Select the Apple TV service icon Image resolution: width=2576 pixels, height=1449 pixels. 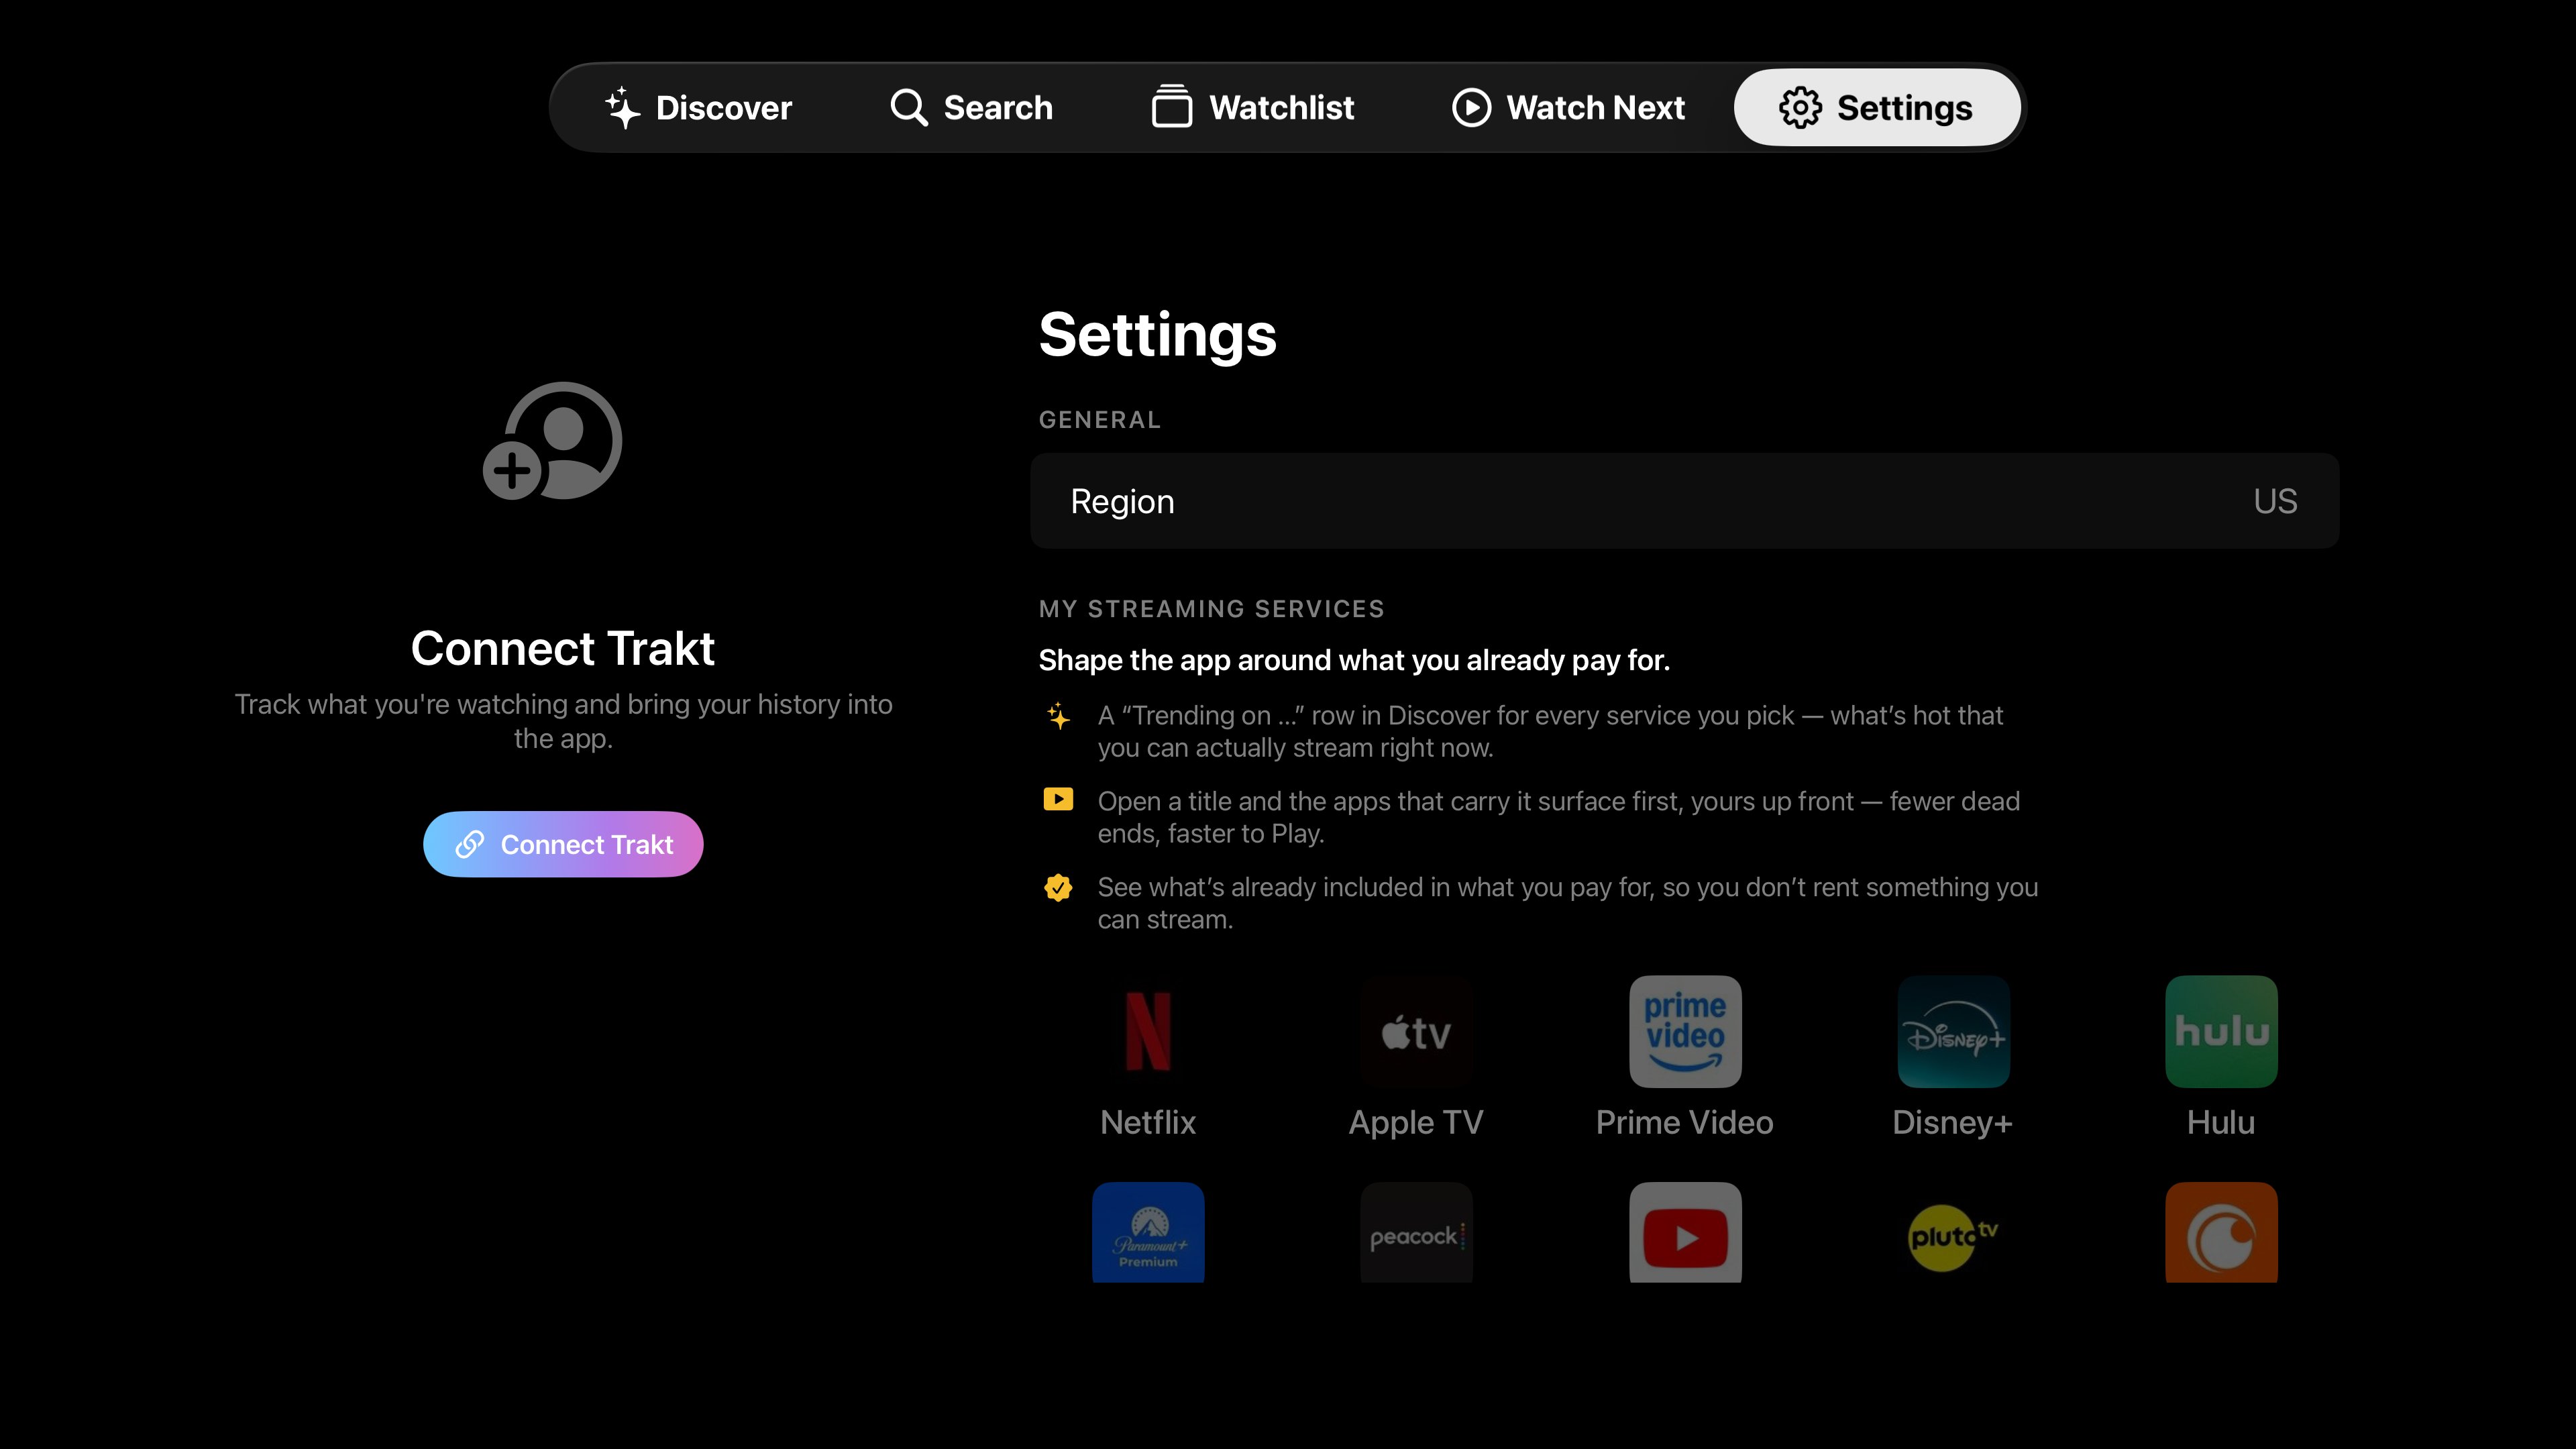pos(1416,1031)
